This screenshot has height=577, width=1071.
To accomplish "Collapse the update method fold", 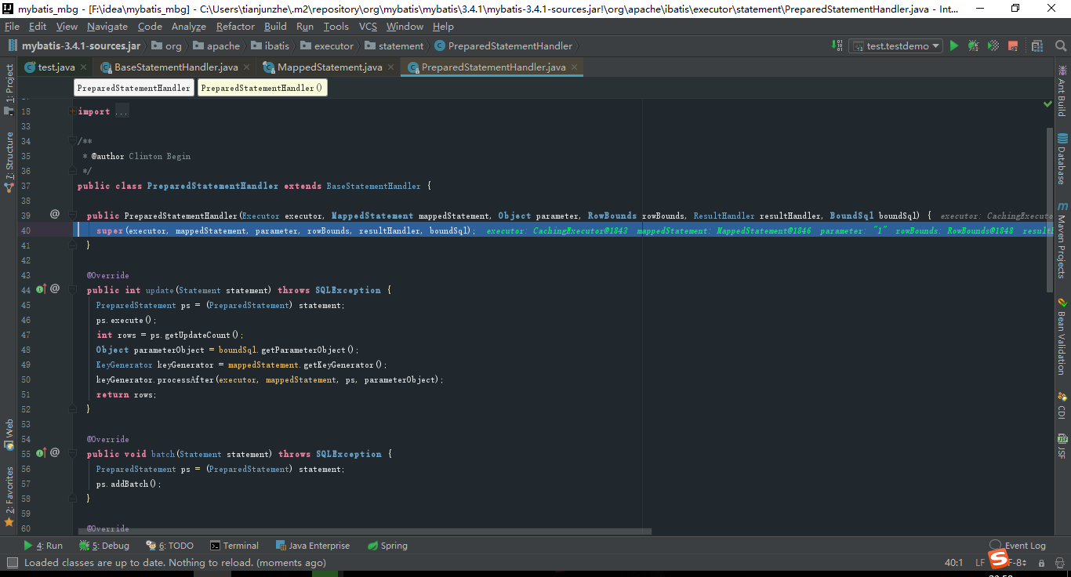I will (73, 289).
